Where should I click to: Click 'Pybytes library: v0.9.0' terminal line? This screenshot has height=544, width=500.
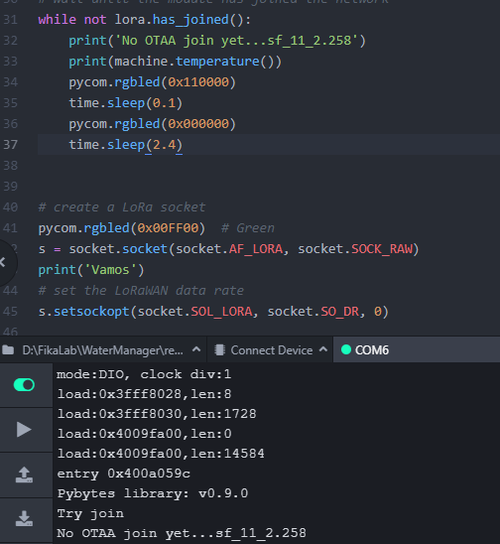(x=153, y=493)
